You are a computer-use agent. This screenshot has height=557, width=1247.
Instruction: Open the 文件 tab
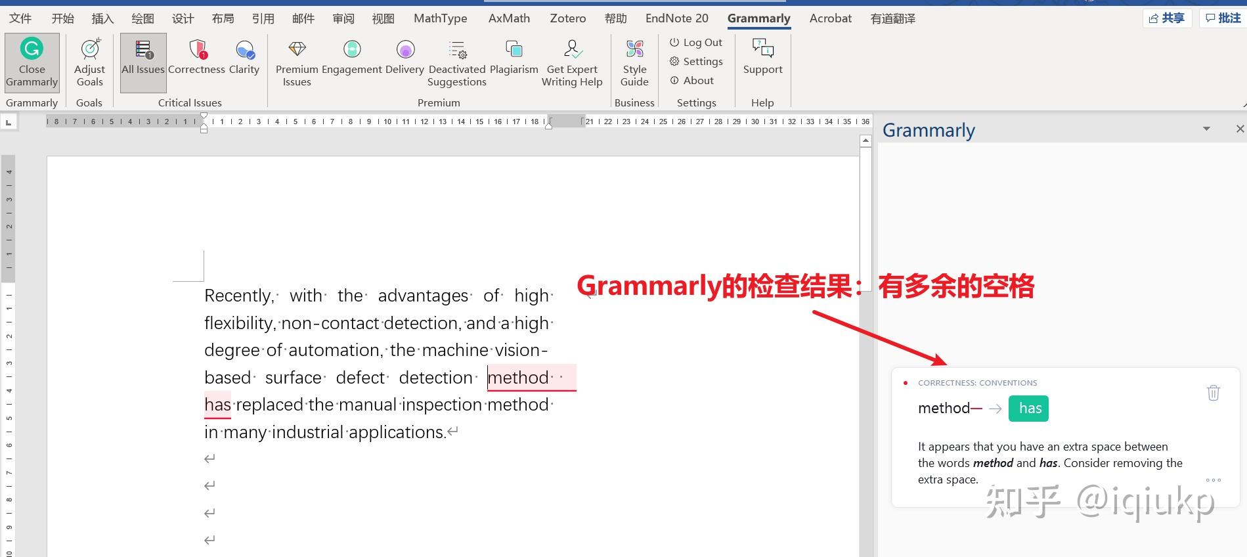pyautogui.click(x=20, y=18)
